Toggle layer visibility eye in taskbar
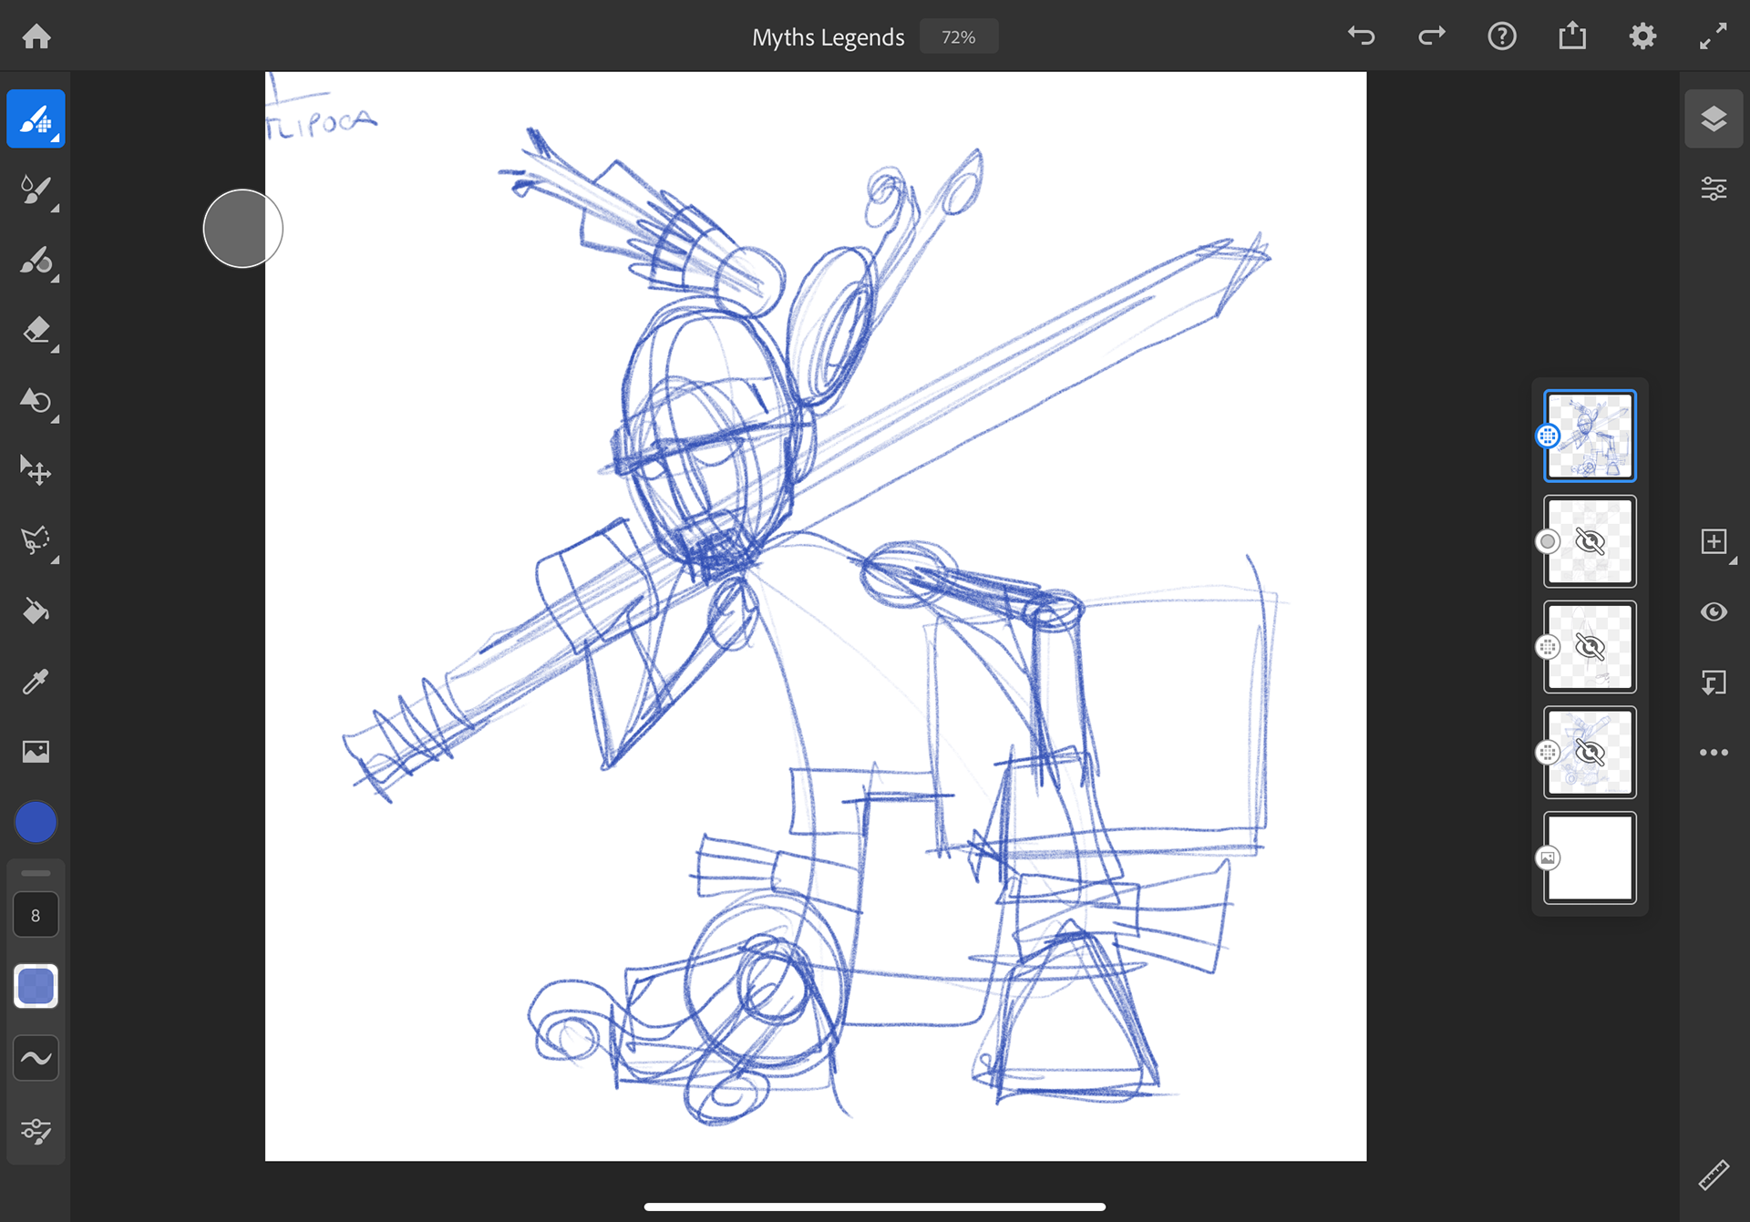The image size is (1750, 1222). click(1714, 611)
